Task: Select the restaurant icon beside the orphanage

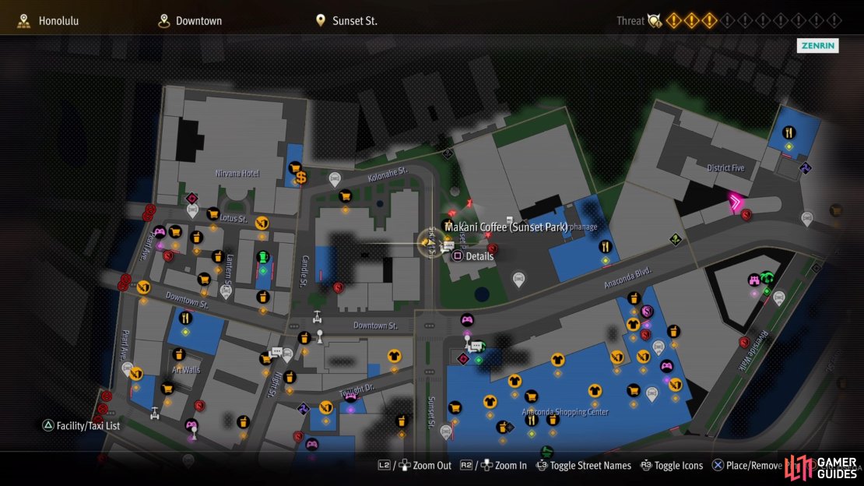Action: click(605, 247)
